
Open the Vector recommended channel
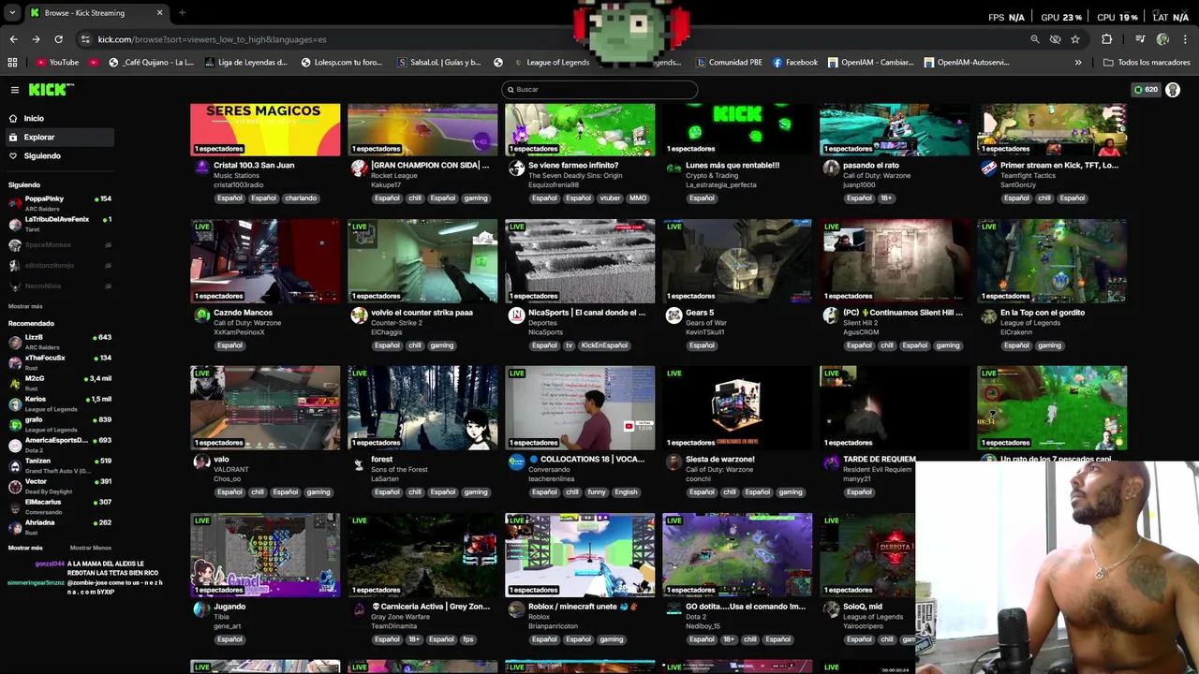[58, 486]
